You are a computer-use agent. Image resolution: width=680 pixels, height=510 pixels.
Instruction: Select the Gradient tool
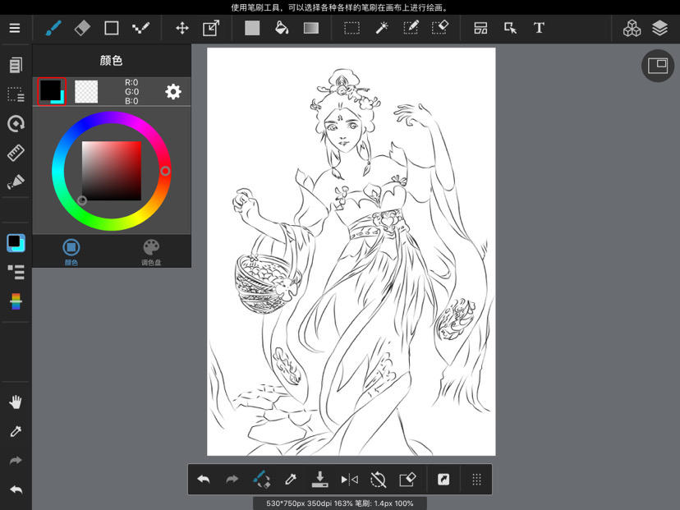coord(311,28)
